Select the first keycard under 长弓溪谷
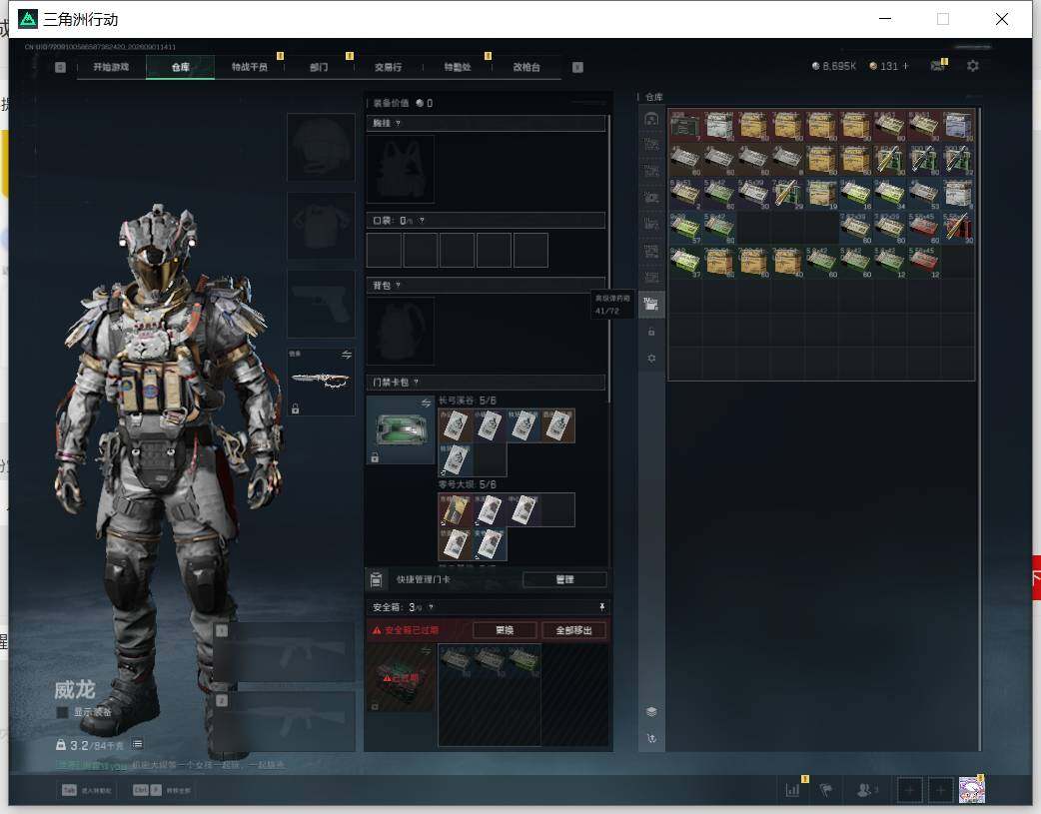This screenshot has height=814, width=1041. tap(455, 425)
